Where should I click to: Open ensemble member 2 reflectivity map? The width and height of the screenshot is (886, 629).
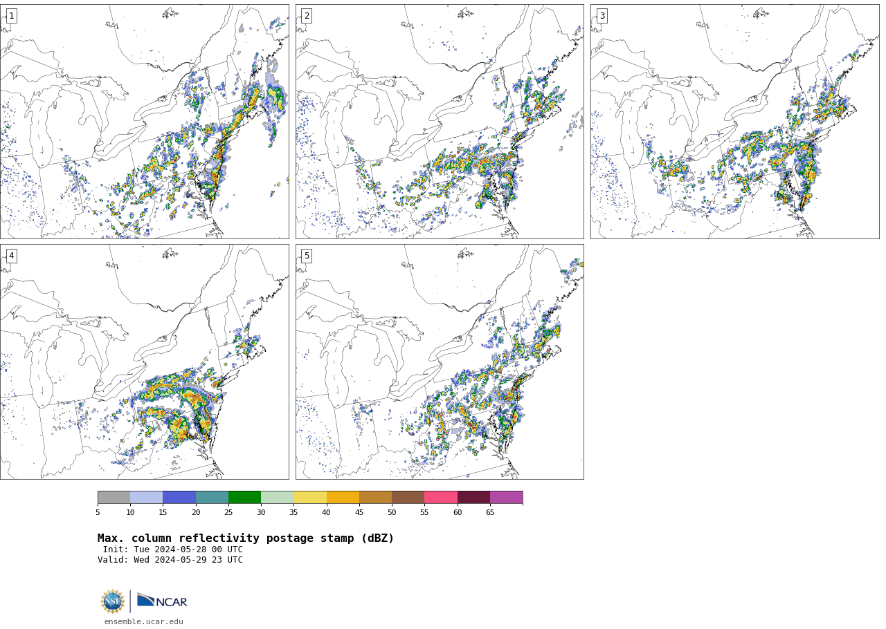coord(440,122)
